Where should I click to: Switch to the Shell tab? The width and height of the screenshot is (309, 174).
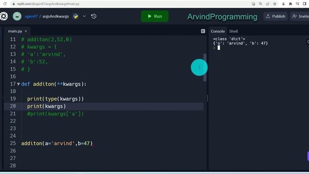pyautogui.click(x=233, y=31)
